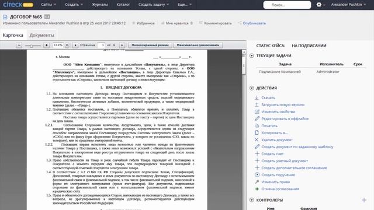
Task: Go to previous page in viewer
Action: click(75, 45)
